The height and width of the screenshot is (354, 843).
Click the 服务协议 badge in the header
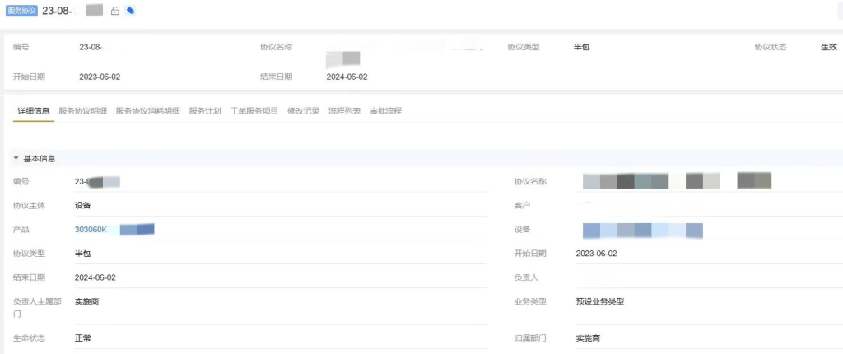21,11
